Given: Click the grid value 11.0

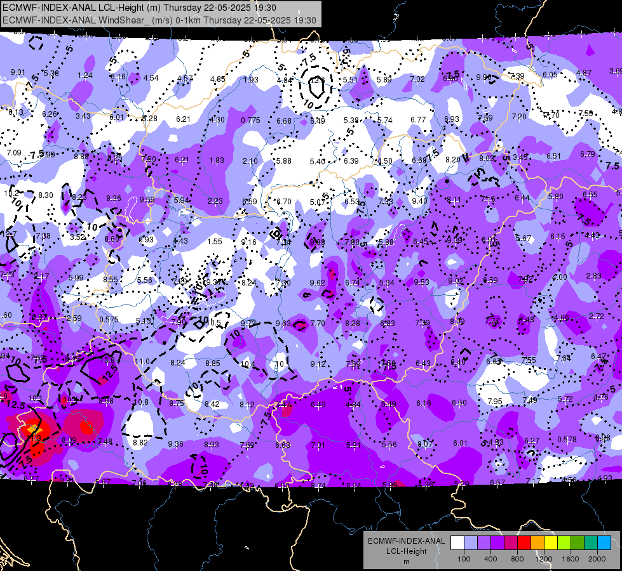Looking at the screenshot, I should click(142, 362).
